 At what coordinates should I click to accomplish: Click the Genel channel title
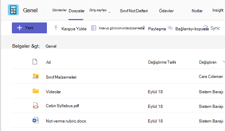30,10
